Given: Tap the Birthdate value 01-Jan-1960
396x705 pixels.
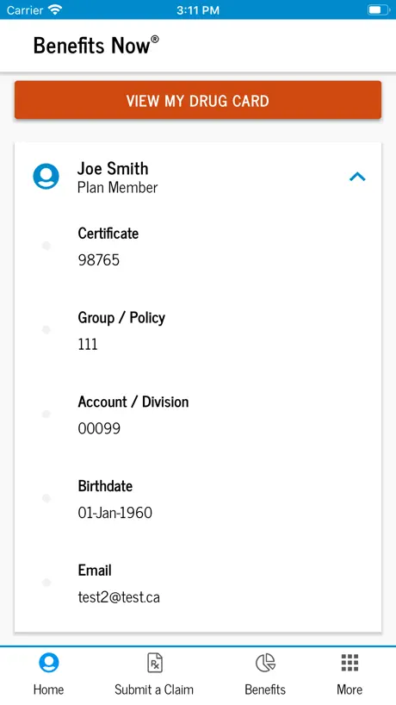Looking at the screenshot, I should (115, 513).
